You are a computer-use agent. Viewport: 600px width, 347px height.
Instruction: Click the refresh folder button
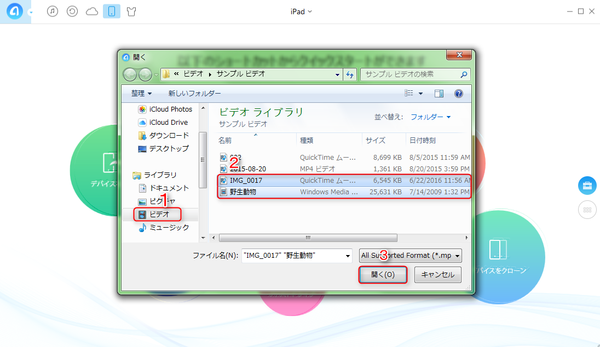tap(350, 74)
